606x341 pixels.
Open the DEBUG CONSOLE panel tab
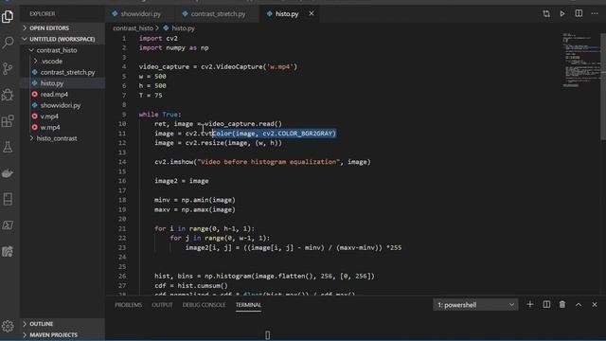pos(205,305)
